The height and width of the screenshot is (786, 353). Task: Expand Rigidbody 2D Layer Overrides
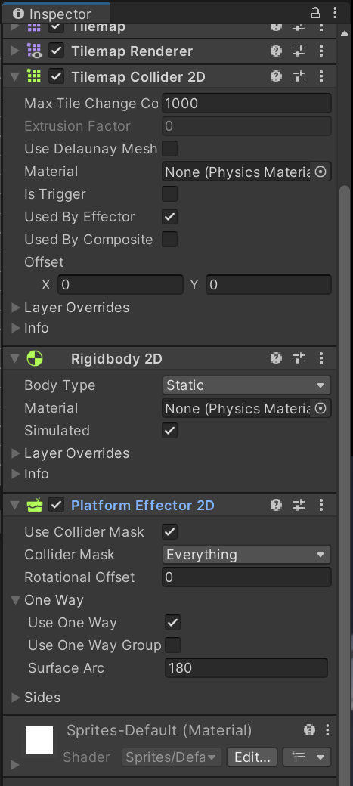click(x=16, y=453)
